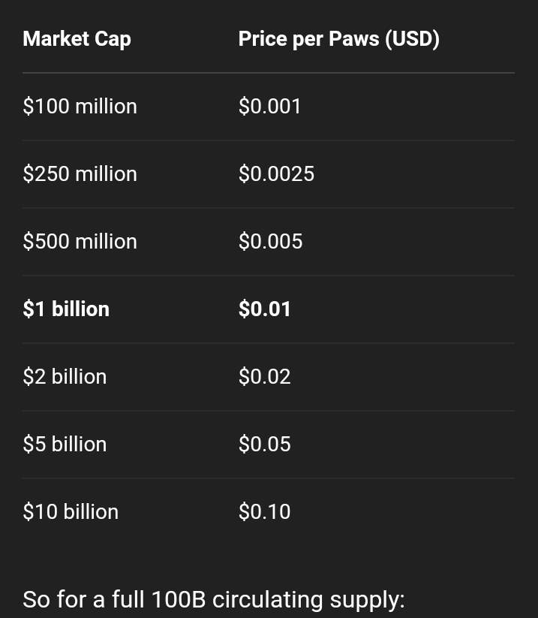Click the Price per Paws (USD) header

[x=339, y=39]
